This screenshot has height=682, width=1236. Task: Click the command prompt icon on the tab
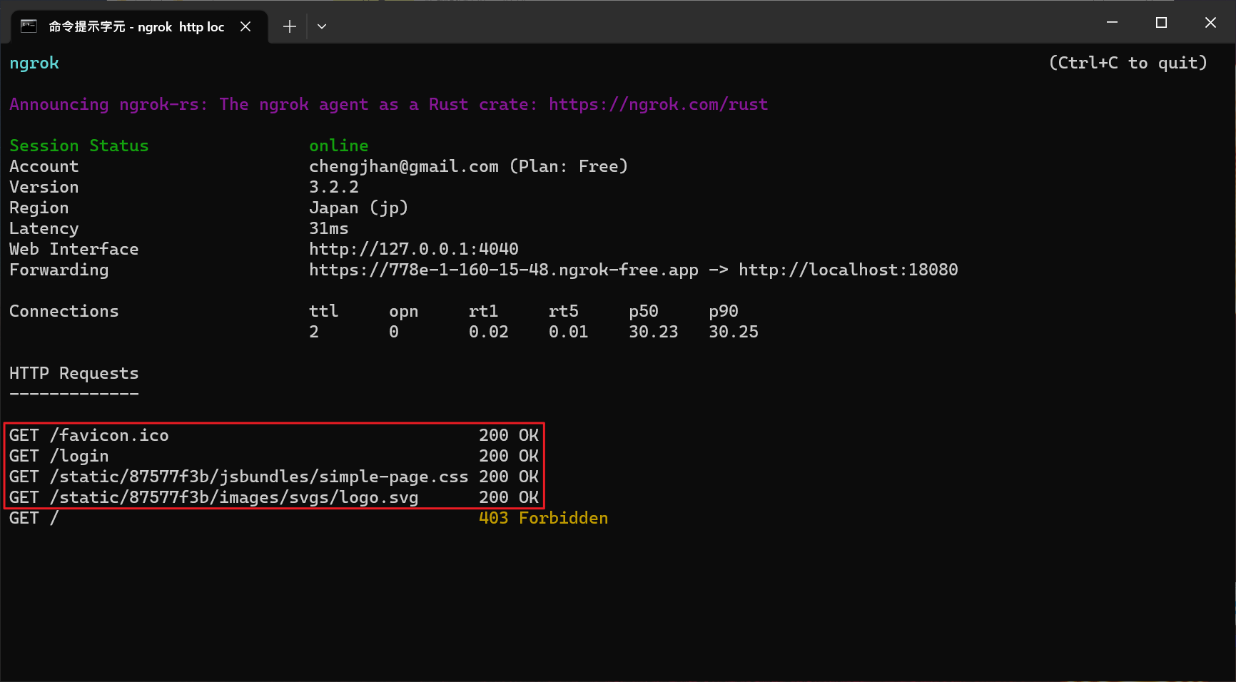click(28, 26)
